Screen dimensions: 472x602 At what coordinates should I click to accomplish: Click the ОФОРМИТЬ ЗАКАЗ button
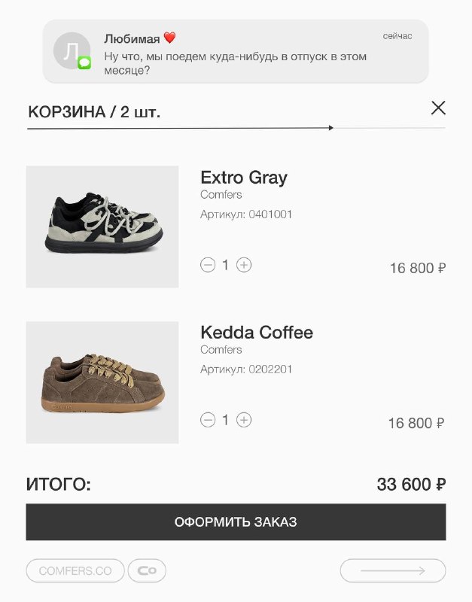pyautogui.click(x=236, y=521)
